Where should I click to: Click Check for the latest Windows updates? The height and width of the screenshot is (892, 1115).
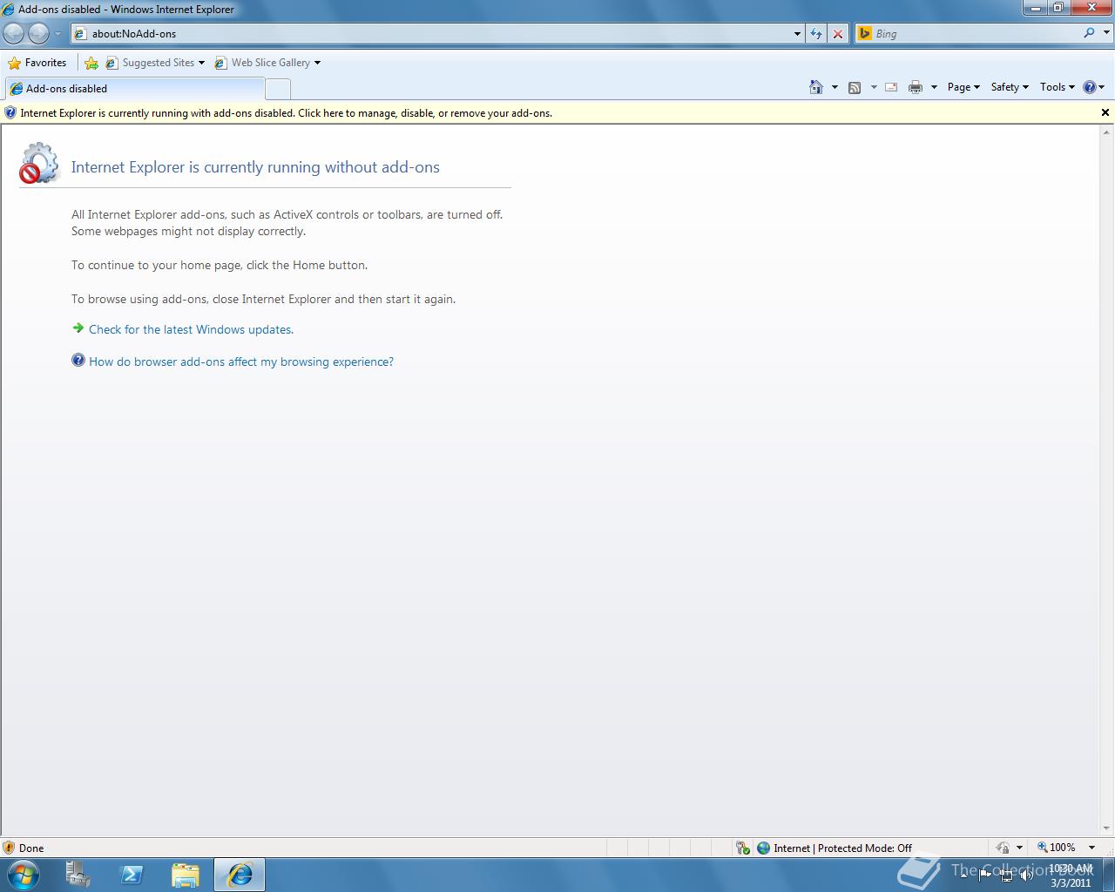(191, 329)
